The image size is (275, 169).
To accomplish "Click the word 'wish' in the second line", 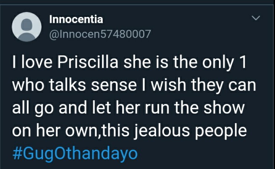I will point(169,85).
